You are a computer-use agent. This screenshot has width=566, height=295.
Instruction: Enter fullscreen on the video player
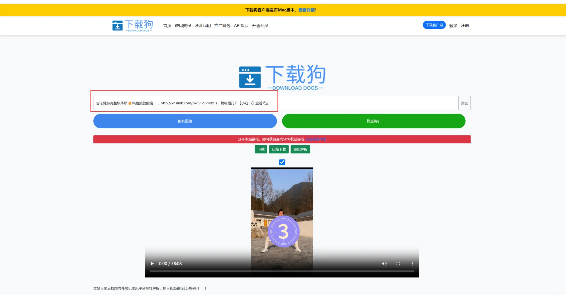pyautogui.click(x=398, y=263)
